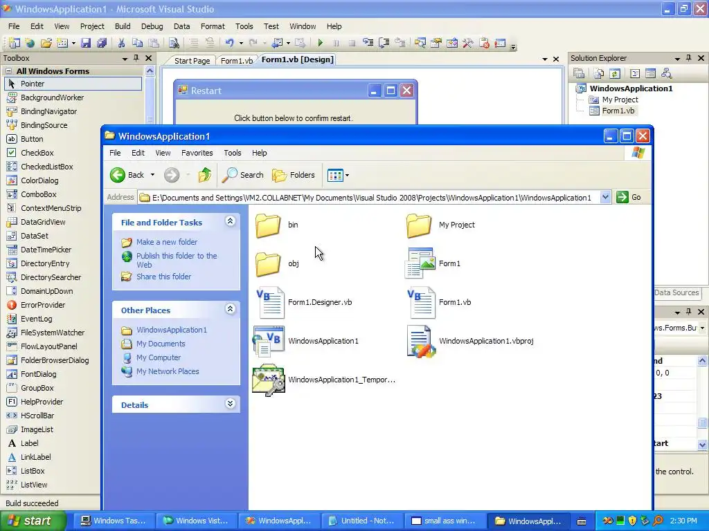Click the Toolbox scroll up arrow
This screenshot has height=531, width=709.
click(x=150, y=71)
